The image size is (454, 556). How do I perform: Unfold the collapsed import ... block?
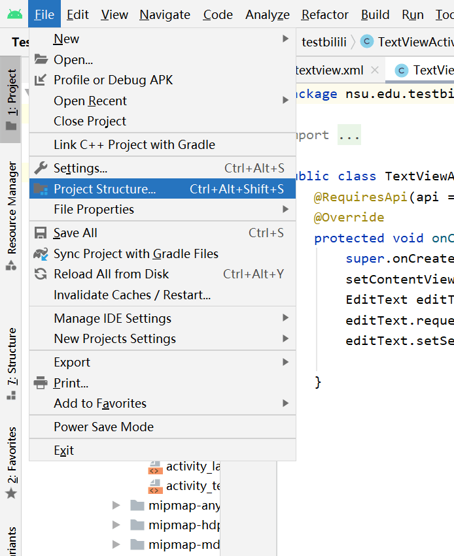point(349,135)
